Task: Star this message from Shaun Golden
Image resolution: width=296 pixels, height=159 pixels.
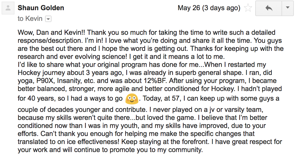Action: tap(248, 8)
